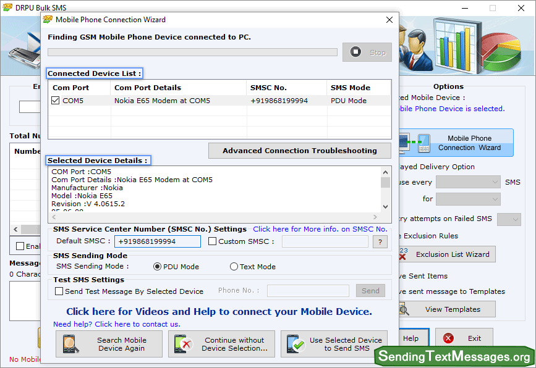Click the Mobile Phone Connection Wizard button in Options
536x368 pixels.
pos(456,143)
